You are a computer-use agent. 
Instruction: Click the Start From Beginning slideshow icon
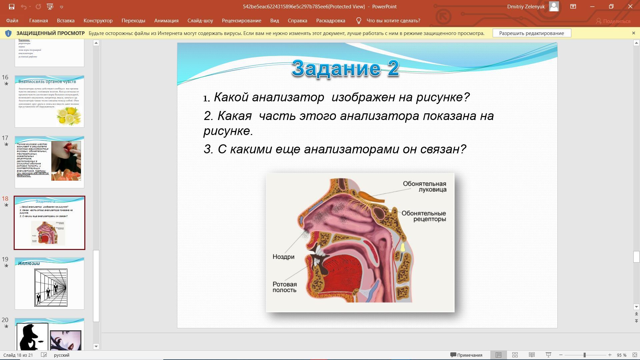tap(50, 7)
